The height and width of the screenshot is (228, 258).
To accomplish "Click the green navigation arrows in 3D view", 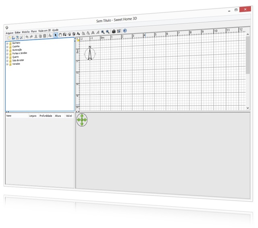I will [82, 120].
